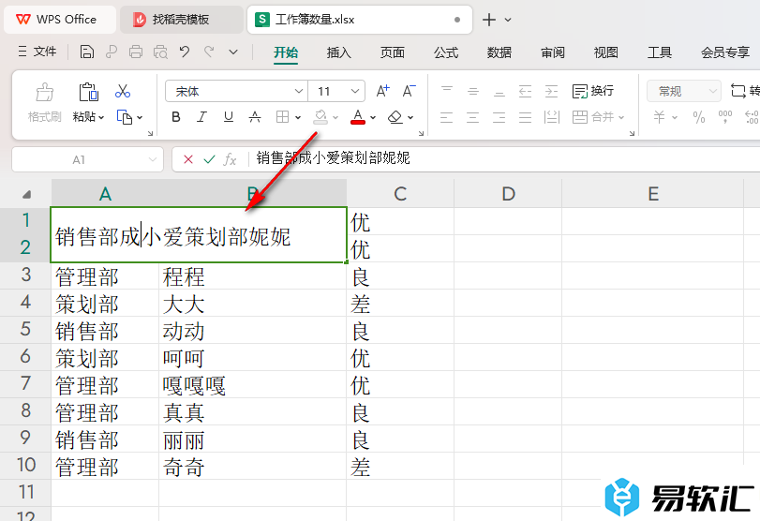Redo the last undone action
This screenshot has height=521, width=760.
[209, 52]
